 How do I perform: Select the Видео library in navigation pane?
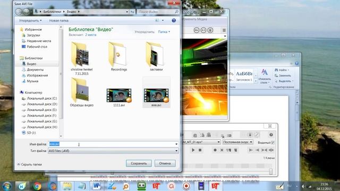(31, 64)
